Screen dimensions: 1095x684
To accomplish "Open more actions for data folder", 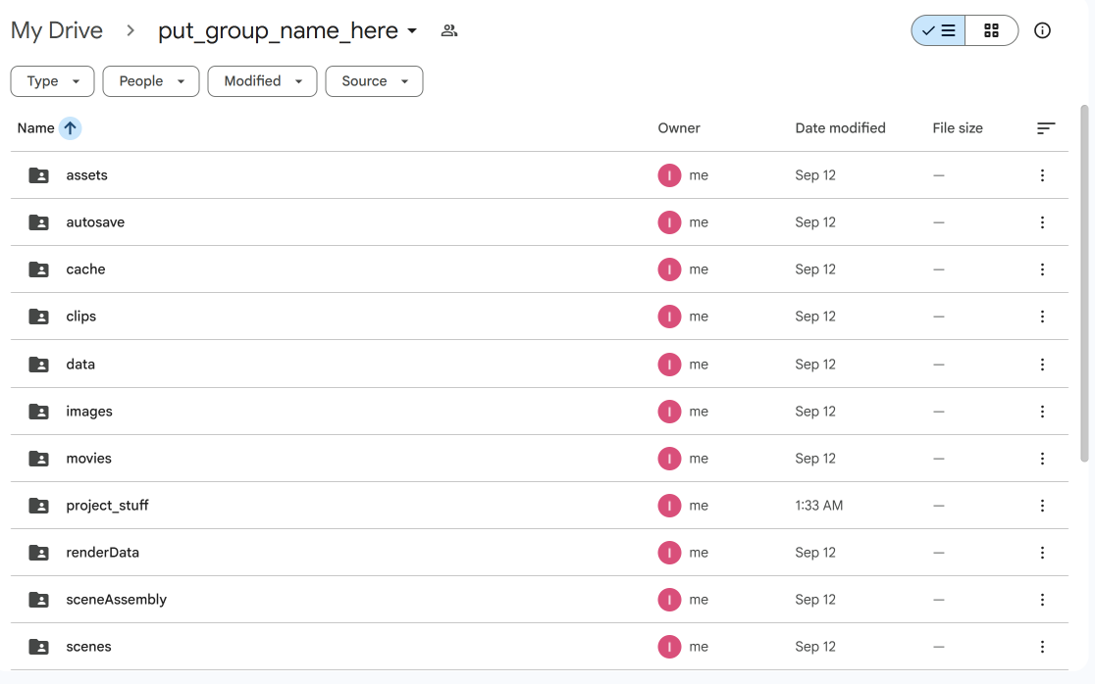I will [1042, 365].
